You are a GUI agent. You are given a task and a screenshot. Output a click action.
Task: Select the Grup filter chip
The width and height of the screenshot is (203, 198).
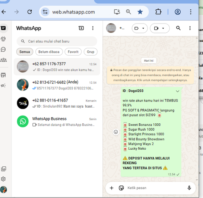91,52
